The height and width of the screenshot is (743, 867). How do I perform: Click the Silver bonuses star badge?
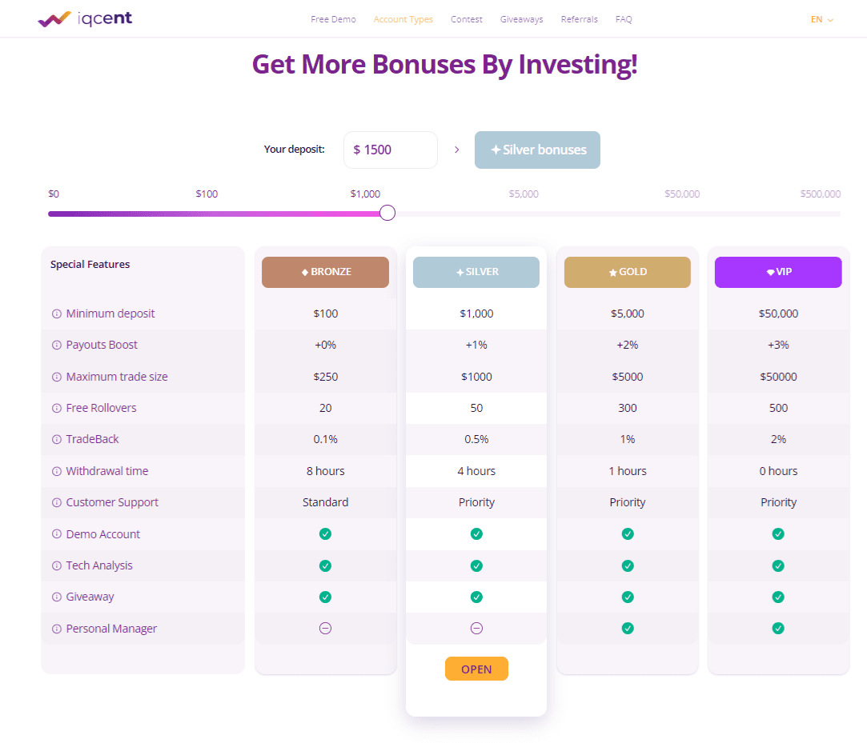tap(537, 150)
